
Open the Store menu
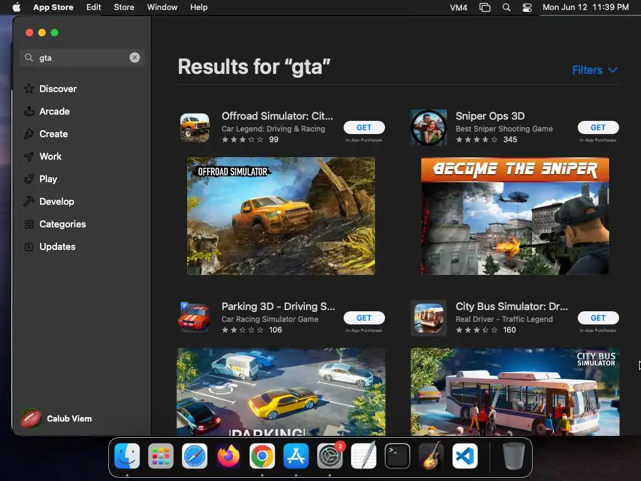(124, 8)
